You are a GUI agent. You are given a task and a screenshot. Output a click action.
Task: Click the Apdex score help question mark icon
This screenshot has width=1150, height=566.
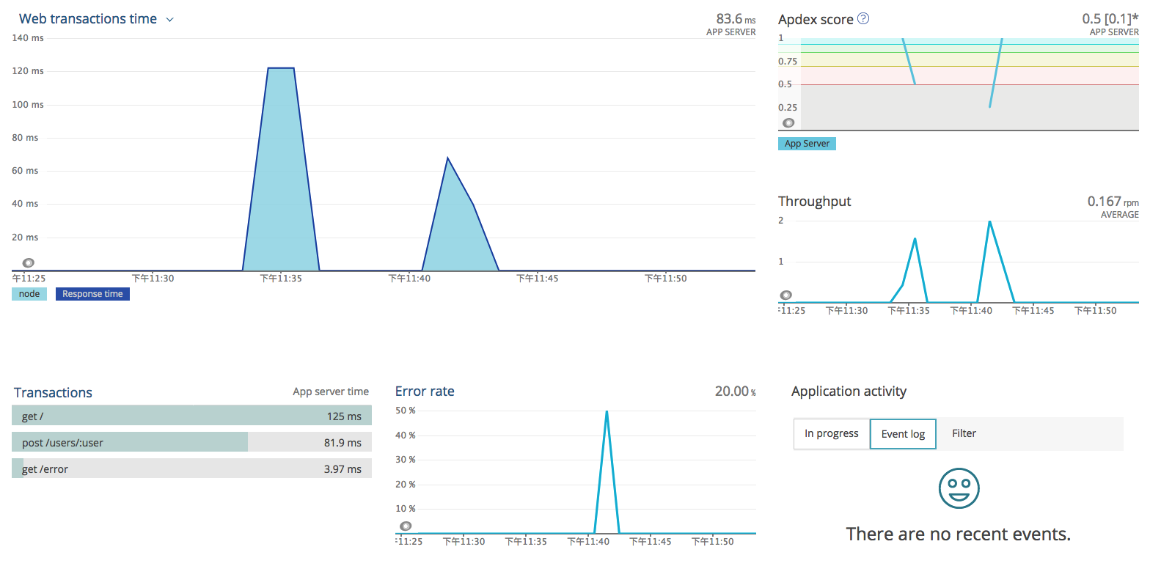coord(863,19)
